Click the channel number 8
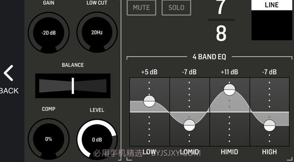Screen dimensions: 294x162 click(x=221, y=34)
